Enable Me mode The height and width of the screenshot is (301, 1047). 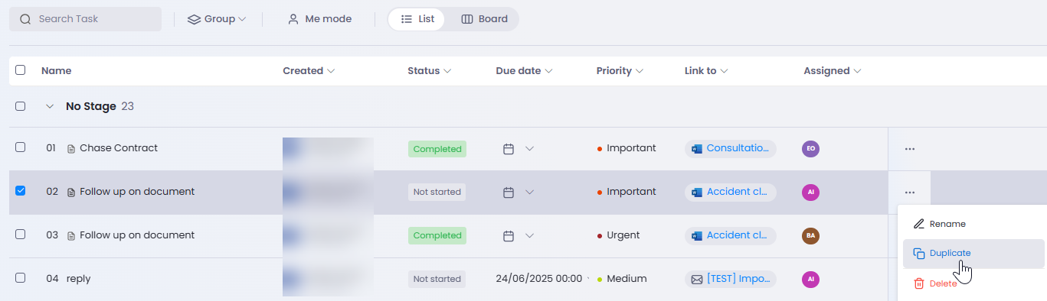319,19
